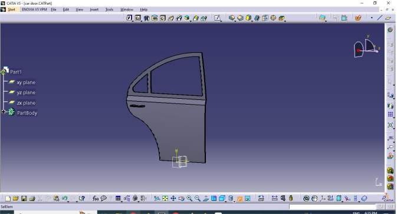
Task: Open the Edit menu
Action: tap(66, 9)
